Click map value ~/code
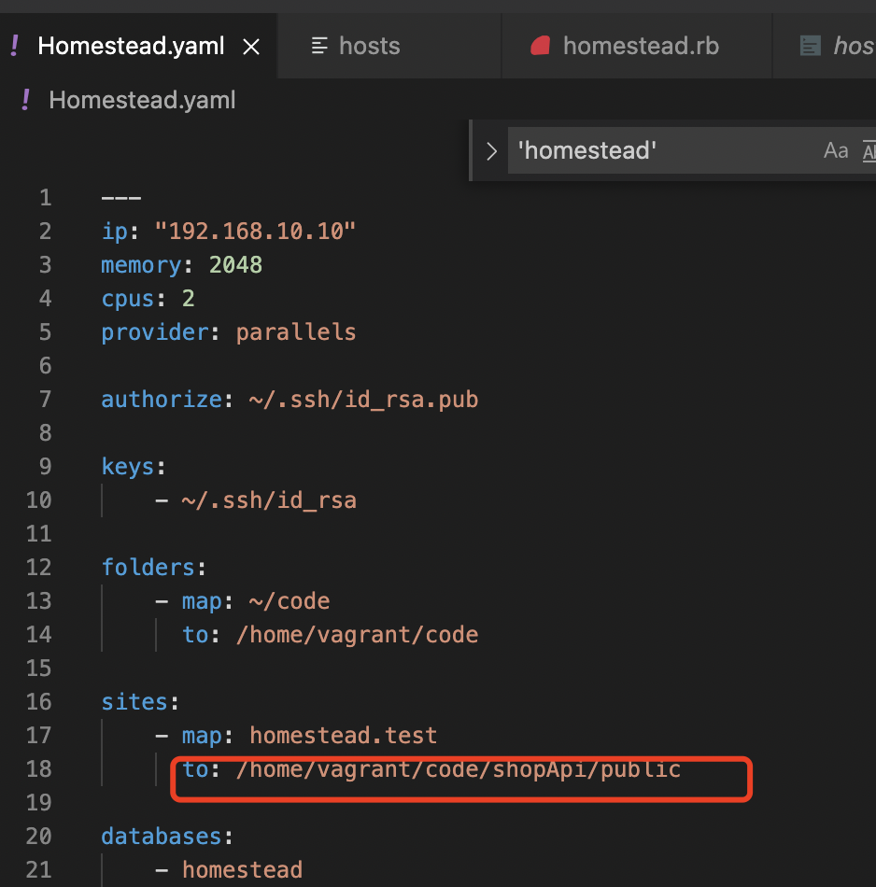The image size is (876, 887). coord(290,600)
